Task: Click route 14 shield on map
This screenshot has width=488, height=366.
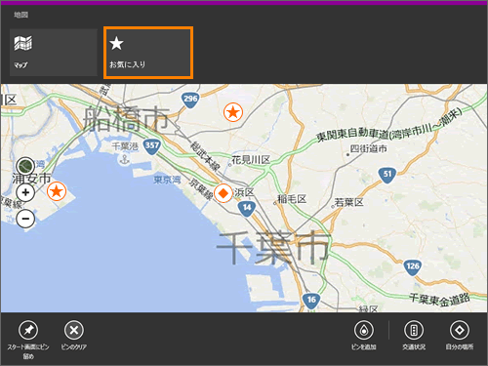Action: 247,208
